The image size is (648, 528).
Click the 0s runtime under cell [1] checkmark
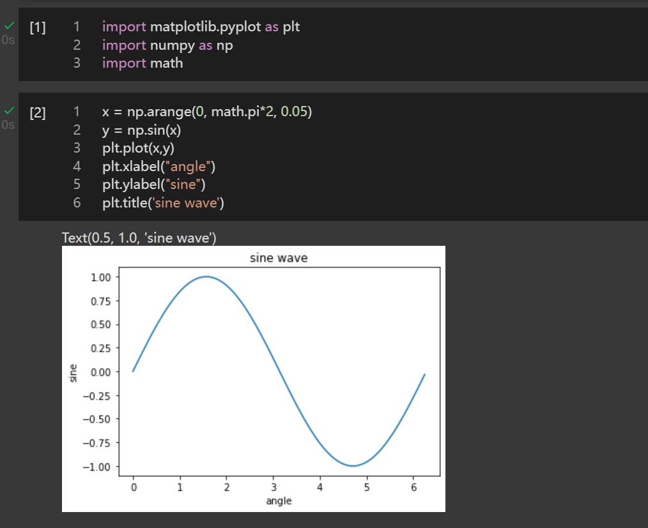pos(8,40)
